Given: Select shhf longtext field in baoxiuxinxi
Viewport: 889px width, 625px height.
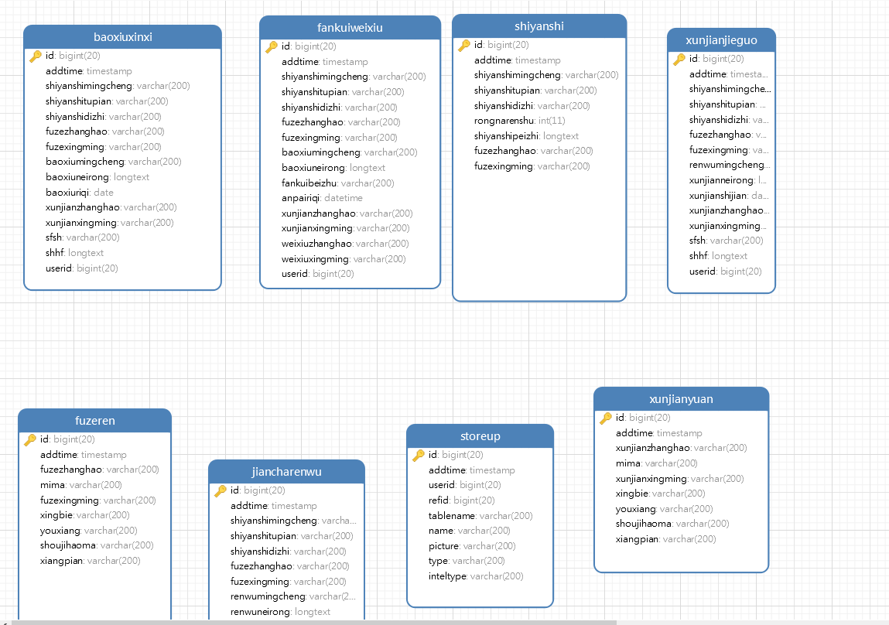Looking at the screenshot, I should tap(75, 253).
